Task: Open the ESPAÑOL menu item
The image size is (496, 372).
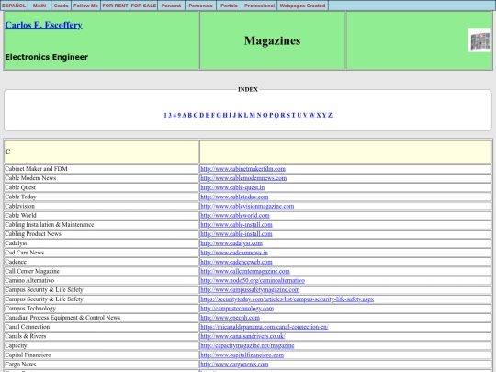Action: (14, 6)
